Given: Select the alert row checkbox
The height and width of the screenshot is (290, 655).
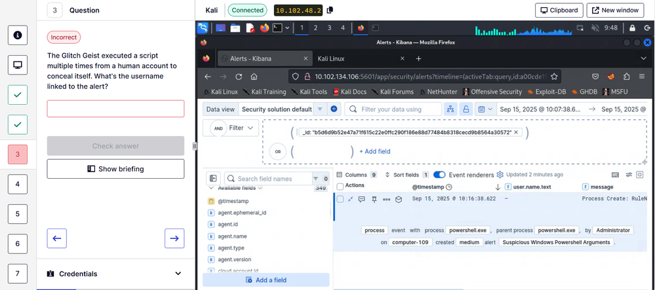Looking at the screenshot, I should point(340,199).
